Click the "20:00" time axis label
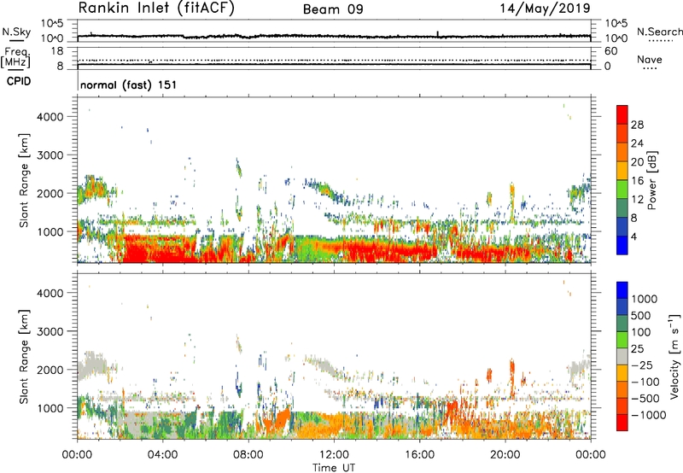Screen dimensions: 683x473 [x=505, y=455]
